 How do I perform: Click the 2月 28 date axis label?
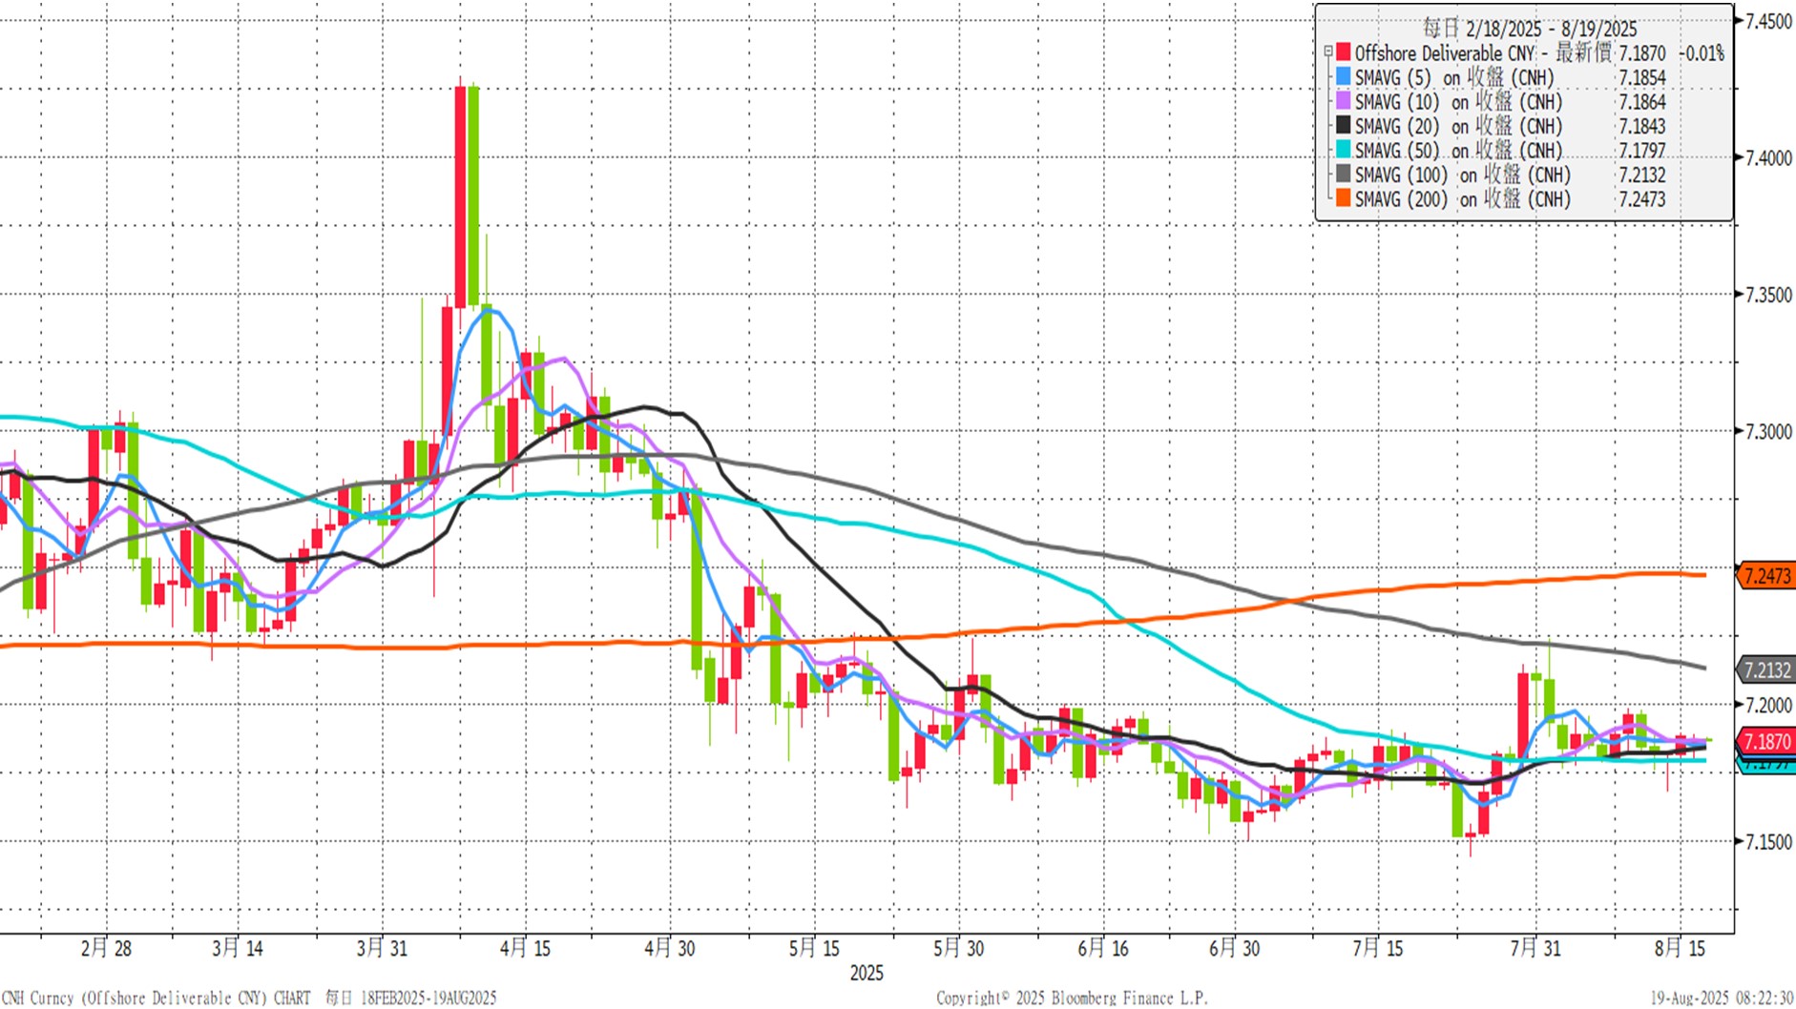[106, 948]
